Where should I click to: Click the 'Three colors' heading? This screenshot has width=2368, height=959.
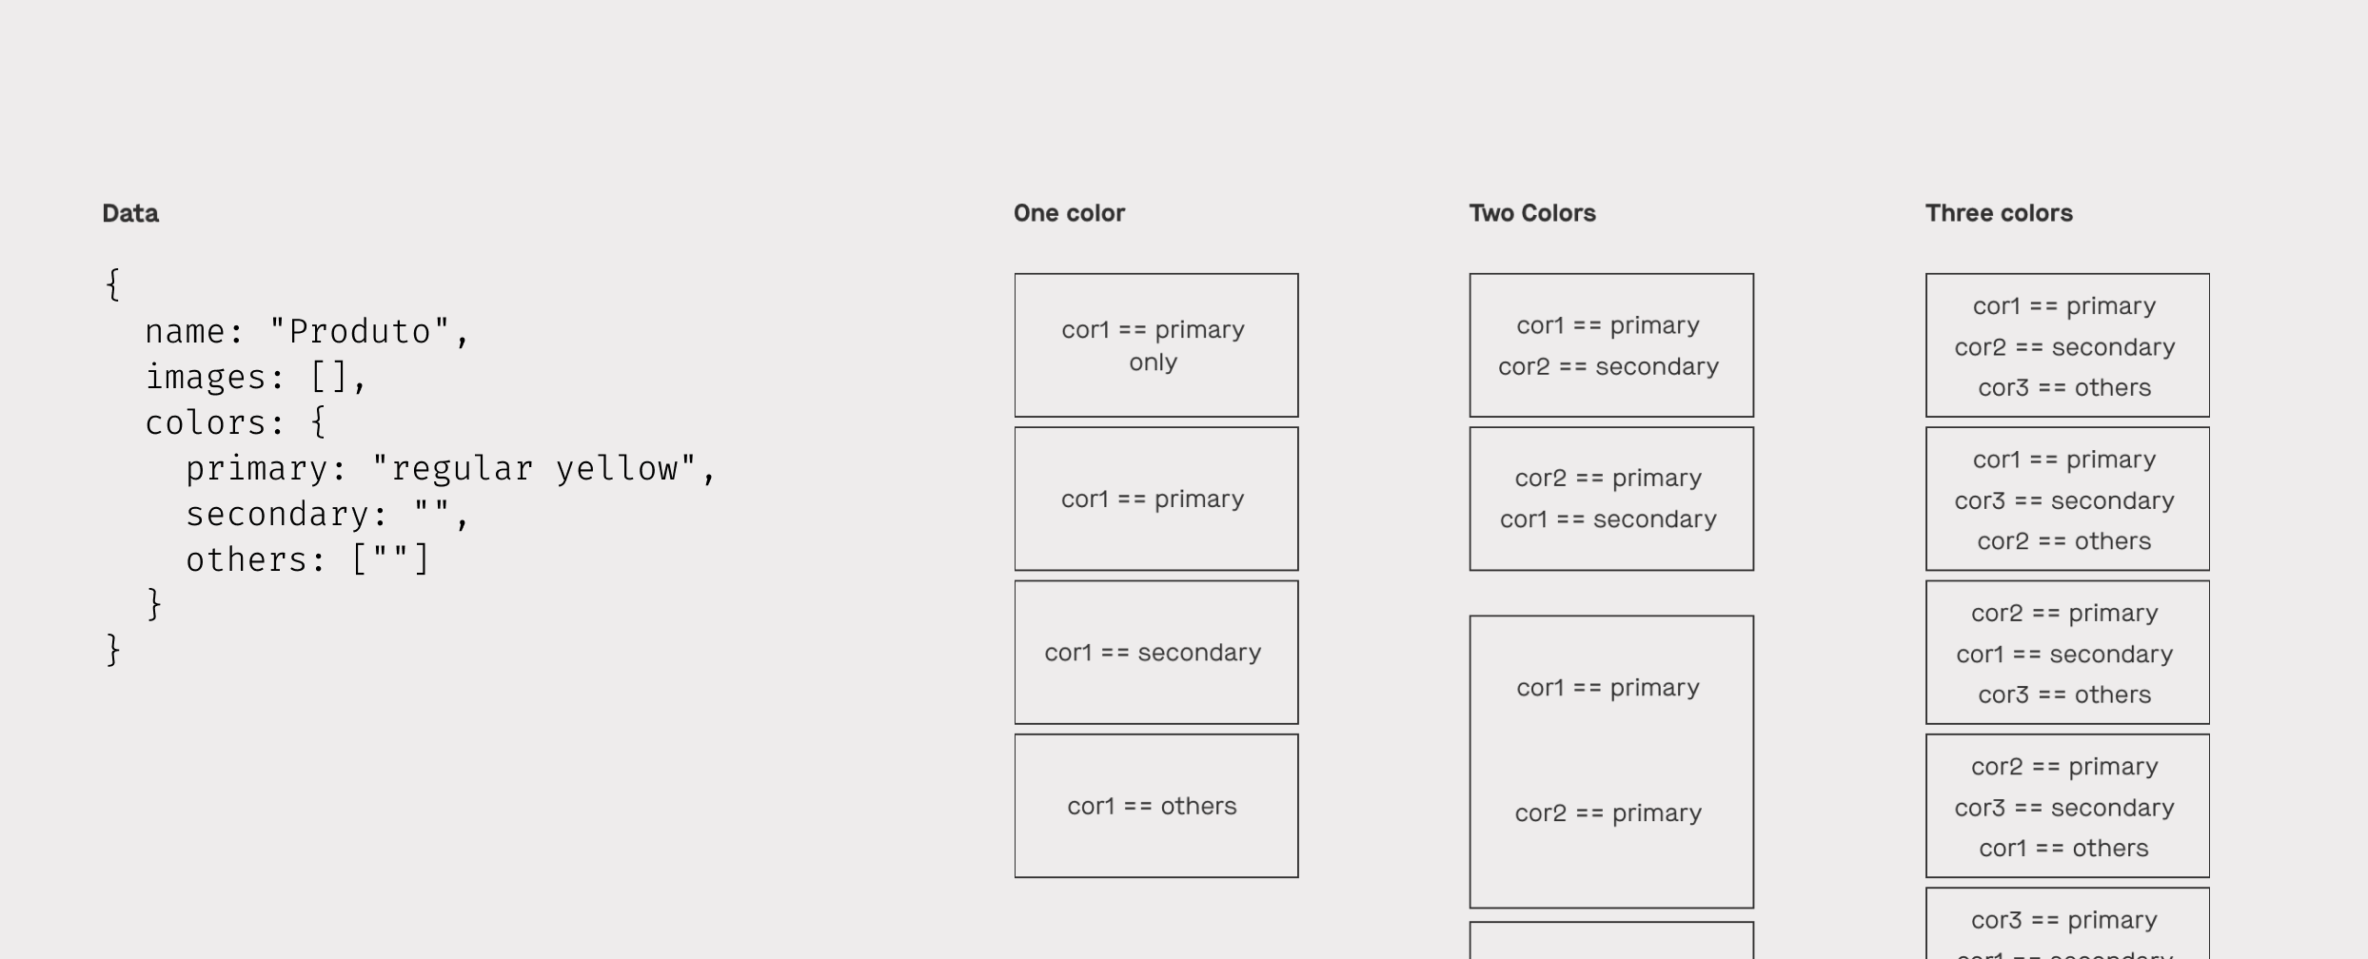click(1999, 213)
